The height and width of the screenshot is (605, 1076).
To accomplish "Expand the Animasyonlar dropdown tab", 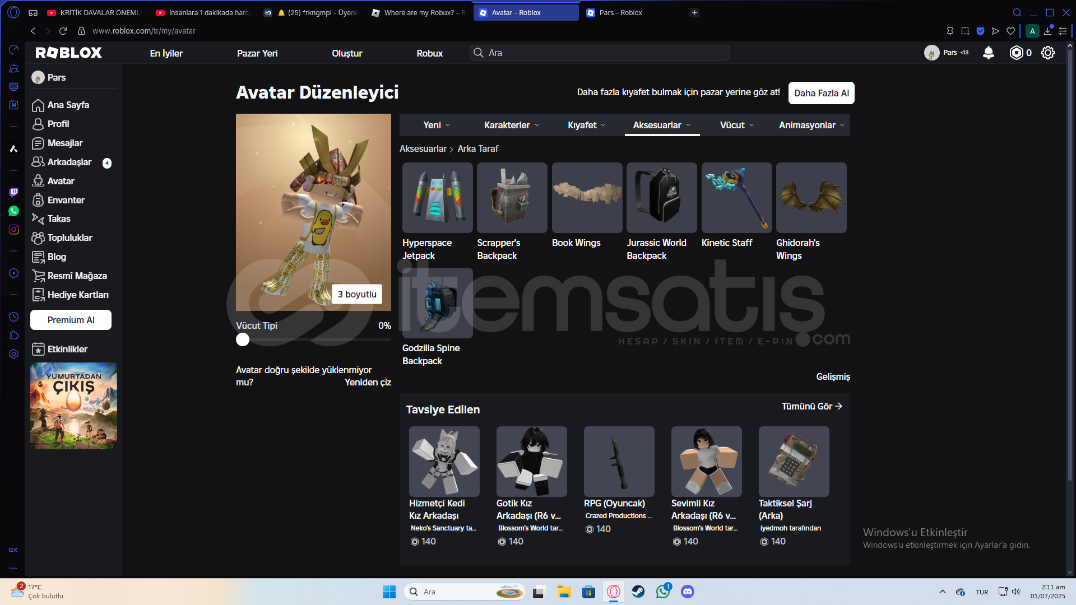I will (x=811, y=125).
